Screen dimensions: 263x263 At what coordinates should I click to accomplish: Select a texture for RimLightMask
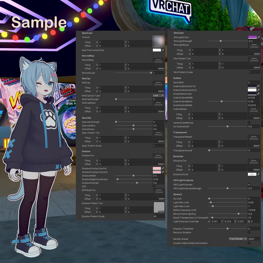click(257, 54)
